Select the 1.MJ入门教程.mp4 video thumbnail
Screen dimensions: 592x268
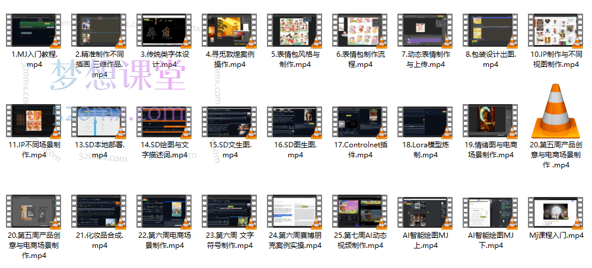pos(34,30)
